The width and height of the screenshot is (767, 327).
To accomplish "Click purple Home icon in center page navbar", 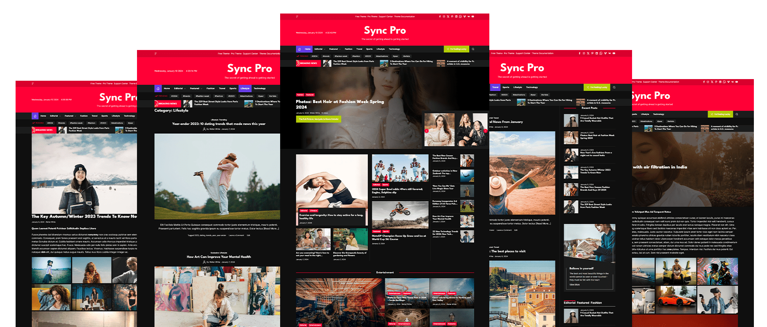I will point(299,49).
